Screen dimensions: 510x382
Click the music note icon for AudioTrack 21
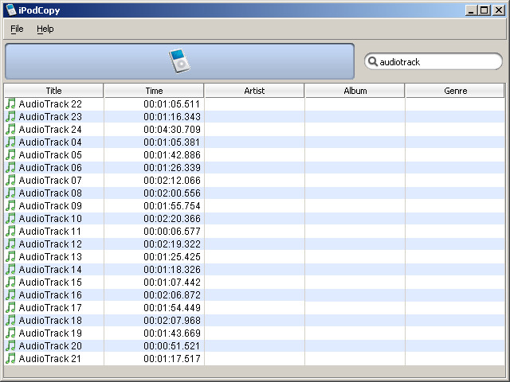click(10, 358)
